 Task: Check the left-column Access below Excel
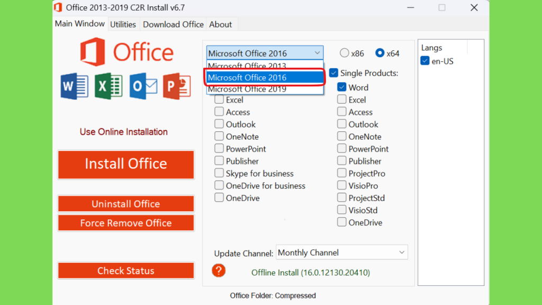[219, 112]
